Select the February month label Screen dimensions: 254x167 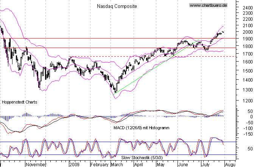point(99,165)
